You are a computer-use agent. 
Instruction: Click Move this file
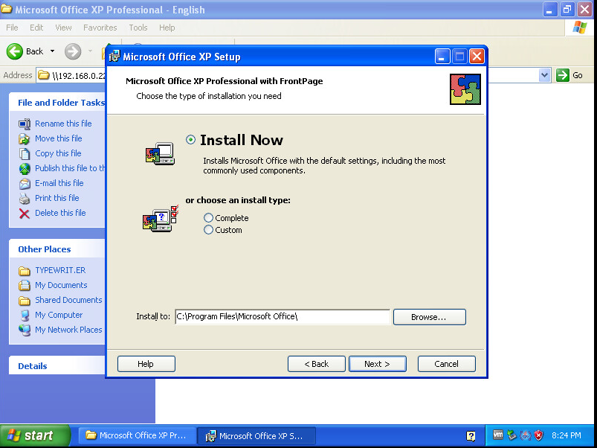(58, 138)
